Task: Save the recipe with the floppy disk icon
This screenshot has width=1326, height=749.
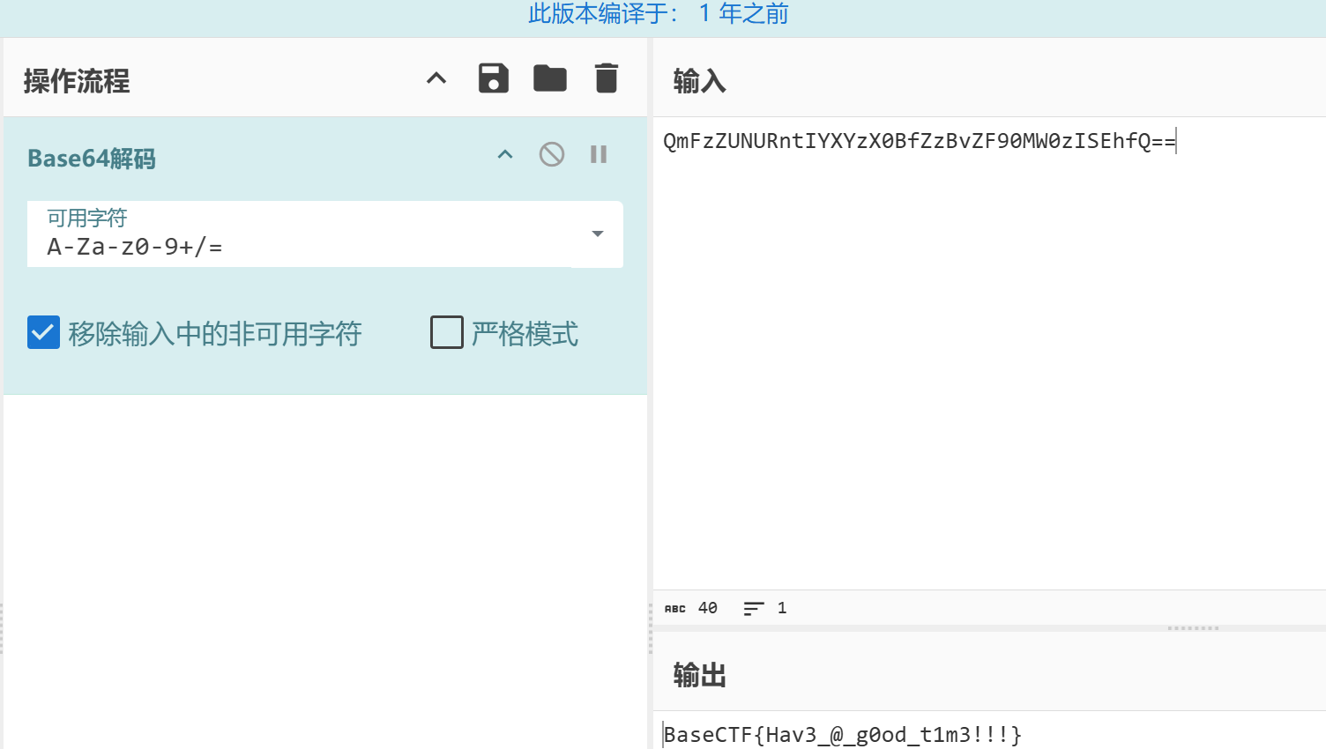Action: tap(493, 78)
